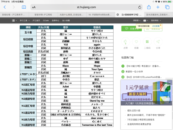Switch to the 答疑处理 - 沪江教务平 tab
The width and height of the screenshot is (173, 130).
tap(14, 15)
